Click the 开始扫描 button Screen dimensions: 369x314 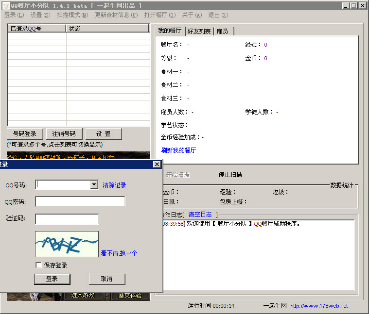[177, 175]
